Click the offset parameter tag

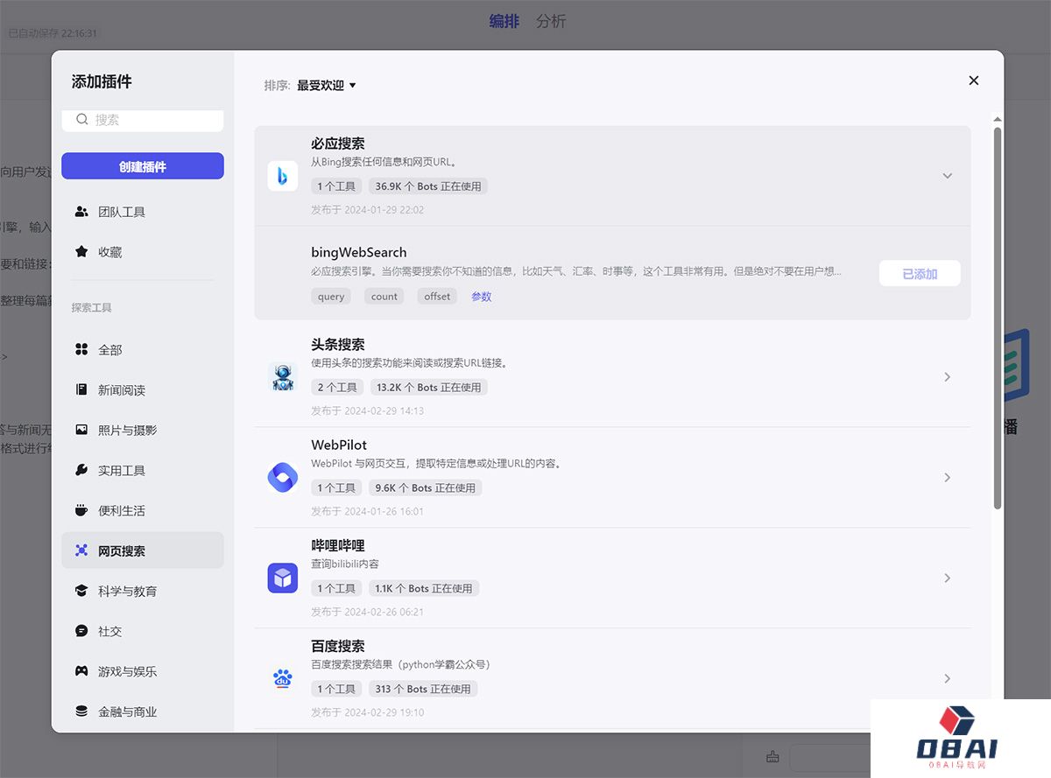coord(437,297)
